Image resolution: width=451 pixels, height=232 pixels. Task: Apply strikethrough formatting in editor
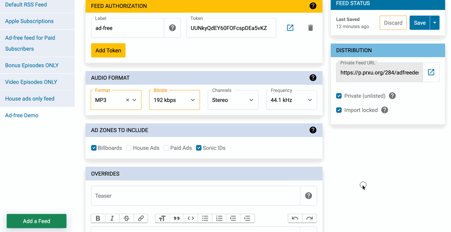[126, 218]
